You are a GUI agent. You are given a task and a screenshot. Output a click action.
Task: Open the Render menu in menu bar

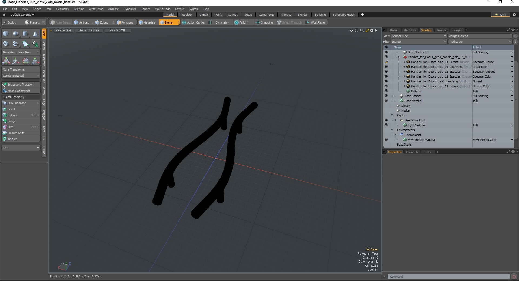[x=145, y=9]
